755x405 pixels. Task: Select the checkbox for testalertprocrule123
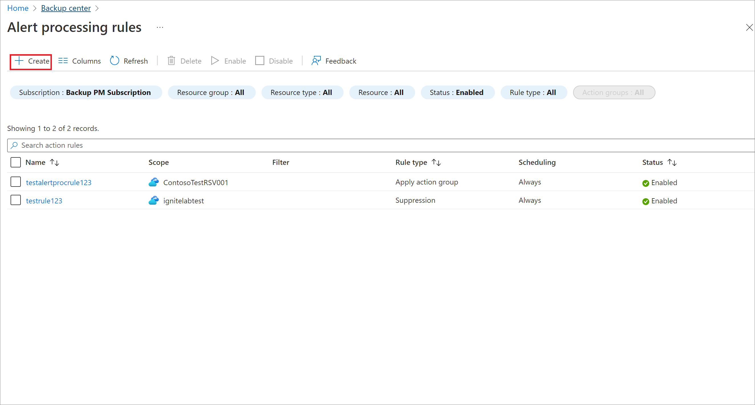click(x=15, y=181)
